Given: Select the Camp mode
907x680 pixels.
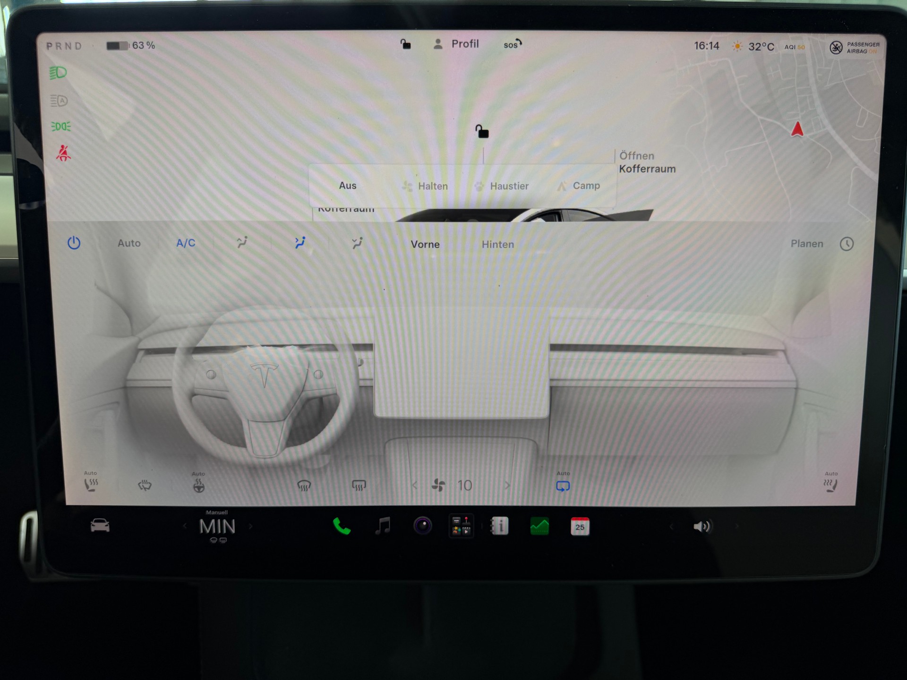Looking at the screenshot, I should (578, 186).
